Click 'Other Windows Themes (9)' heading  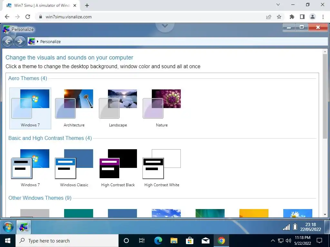point(40,198)
